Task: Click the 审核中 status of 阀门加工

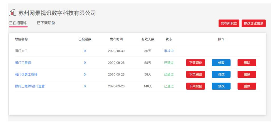Action: (169, 51)
